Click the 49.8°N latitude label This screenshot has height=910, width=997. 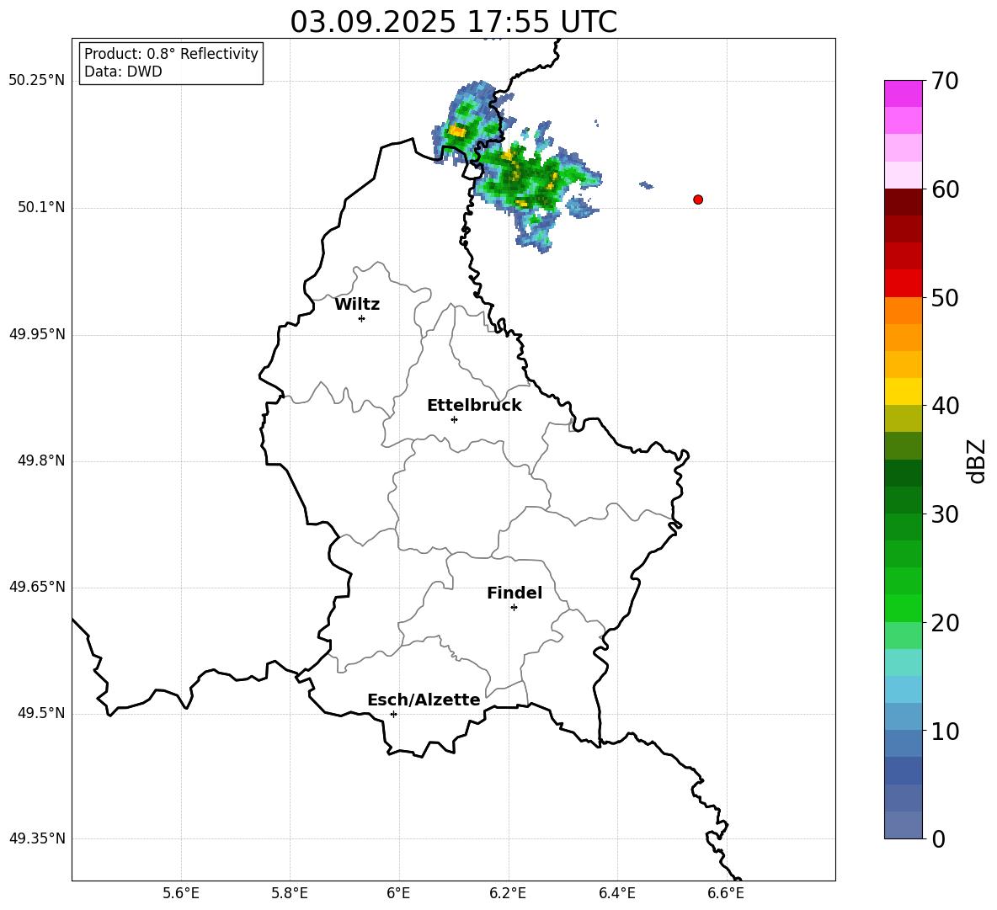tap(40, 460)
